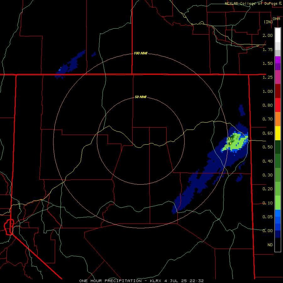Click the small blue precipitation patch in the northwest
This screenshot has height=283, width=283.
pos(94,54)
